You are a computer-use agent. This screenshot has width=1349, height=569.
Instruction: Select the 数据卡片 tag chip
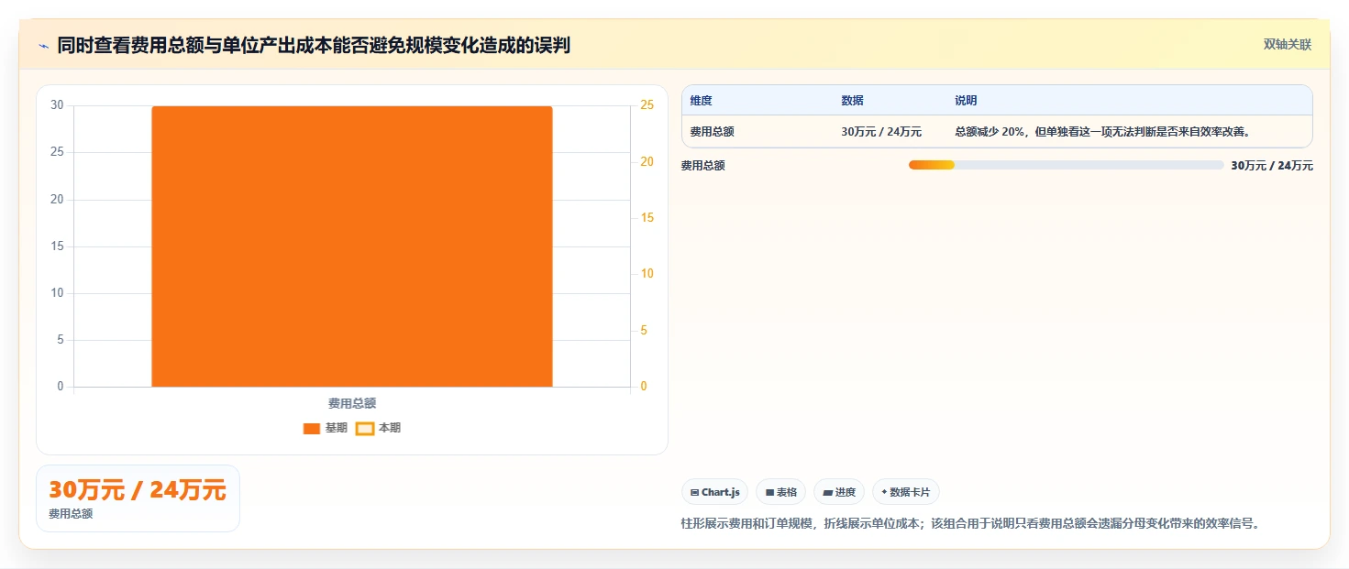(x=905, y=492)
